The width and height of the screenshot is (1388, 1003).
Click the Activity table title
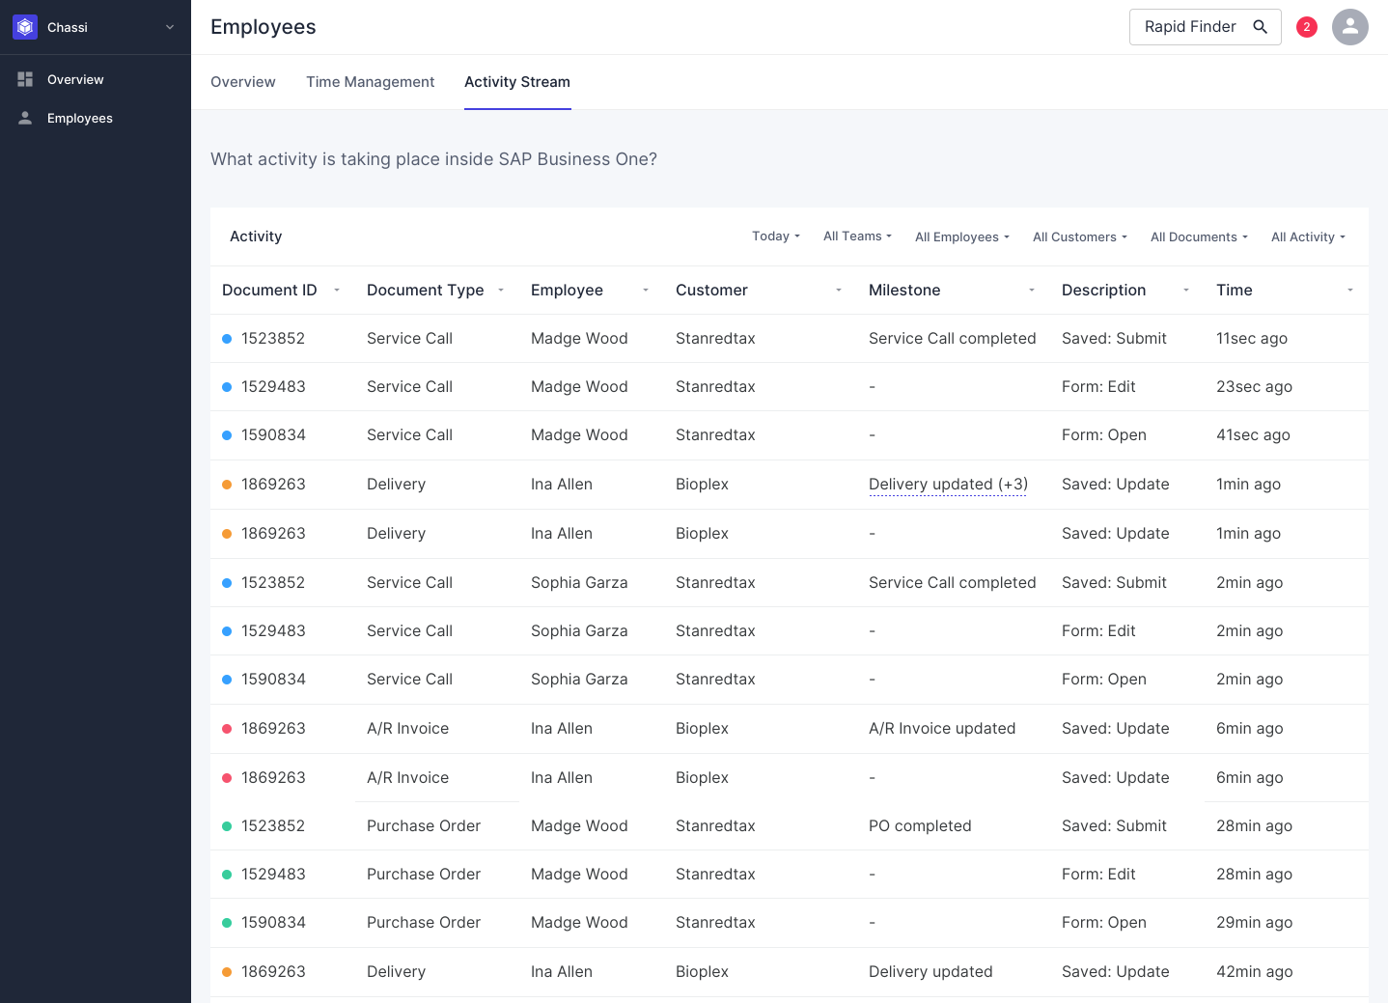(256, 237)
